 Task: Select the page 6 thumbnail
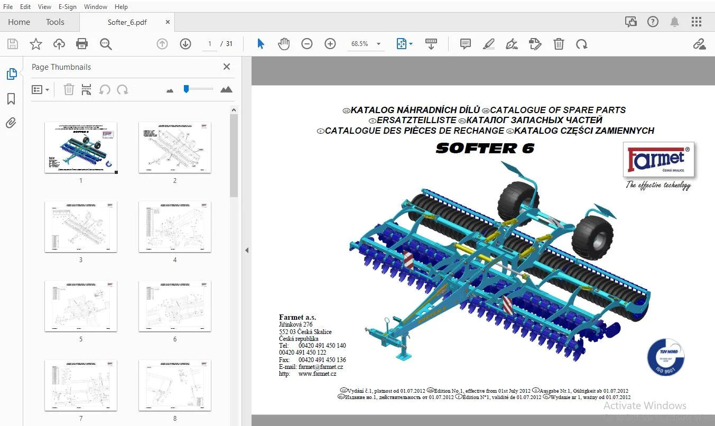(x=175, y=306)
